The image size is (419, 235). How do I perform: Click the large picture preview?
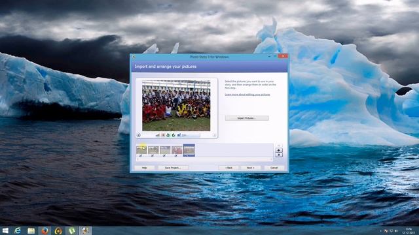pos(176,106)
